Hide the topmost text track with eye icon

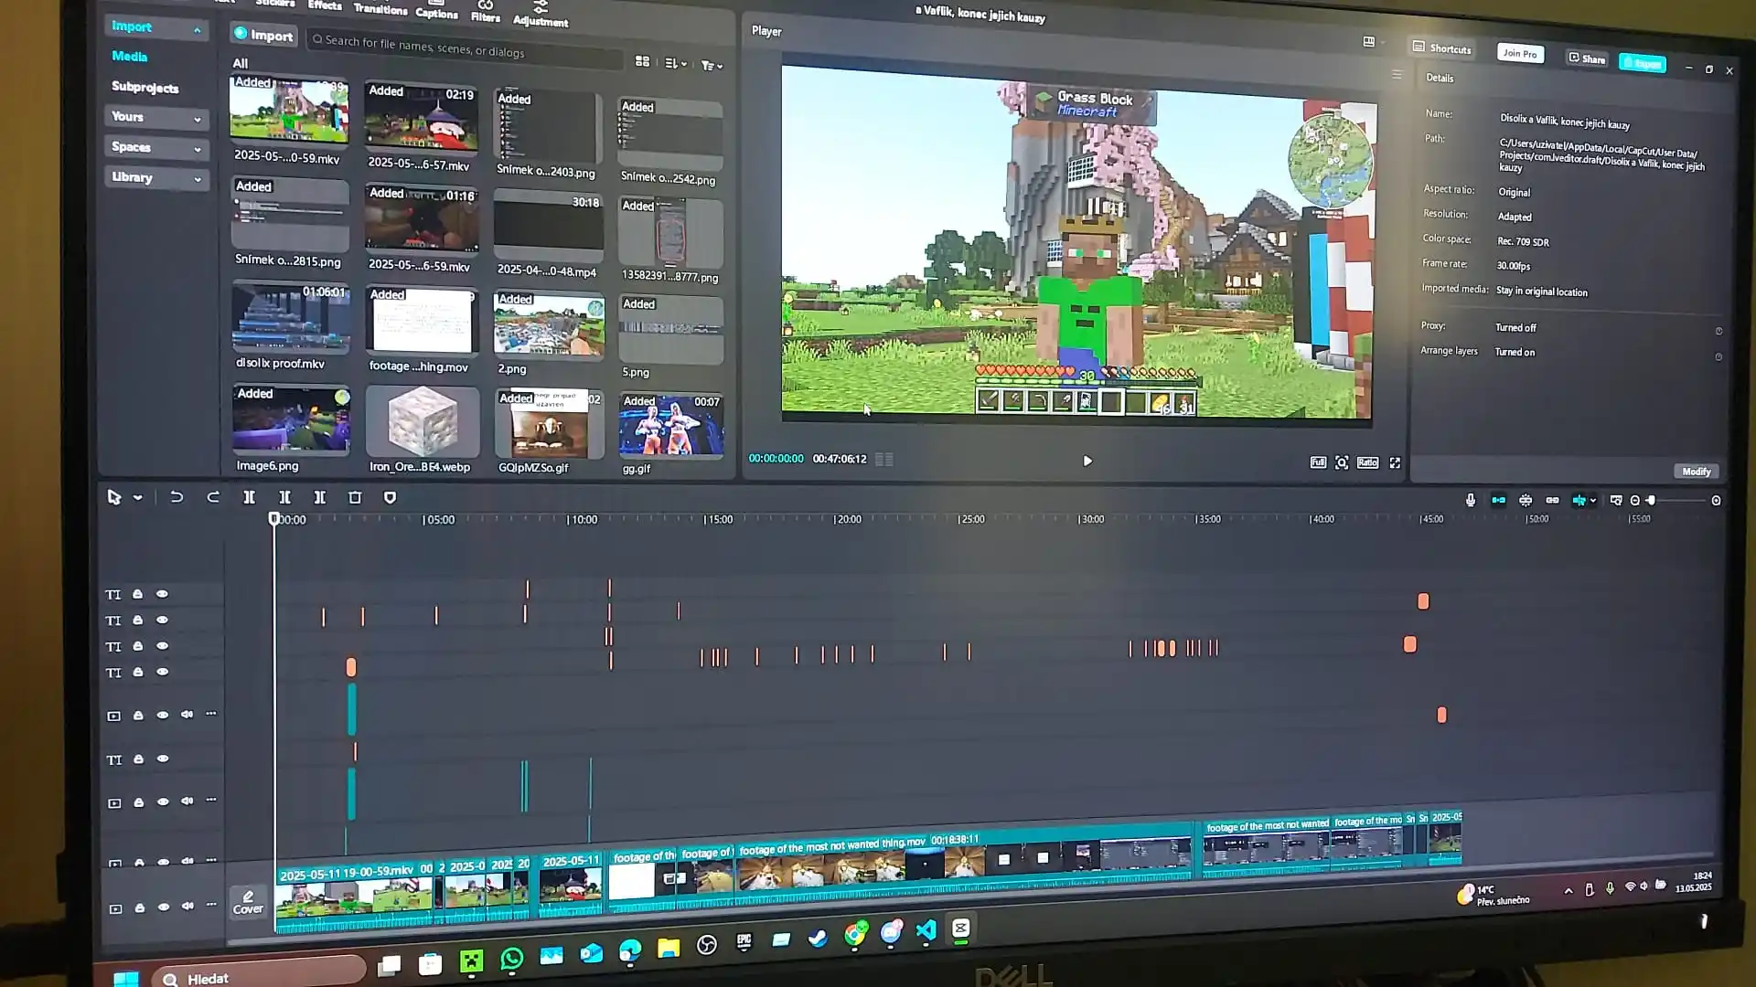click(x=162, y=594)
